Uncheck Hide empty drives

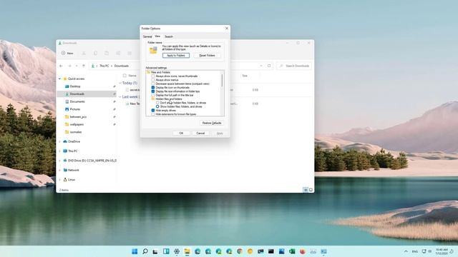[152, 111]
